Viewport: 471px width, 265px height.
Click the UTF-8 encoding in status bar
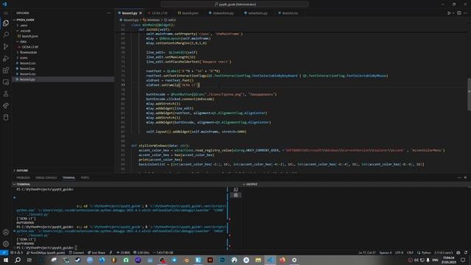[x=399, y=252]
